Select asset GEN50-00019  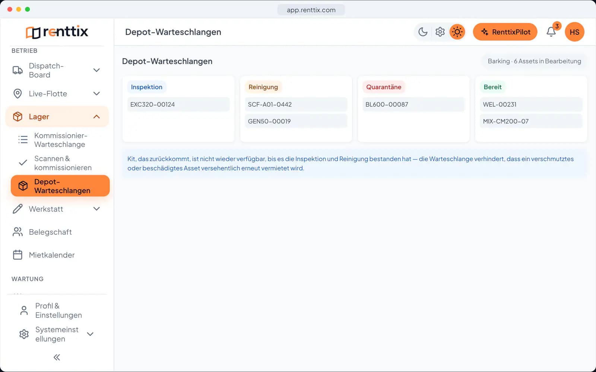click(296, 121)
